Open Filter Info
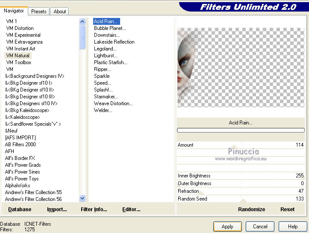309x233 pixels. coord(94,209)
